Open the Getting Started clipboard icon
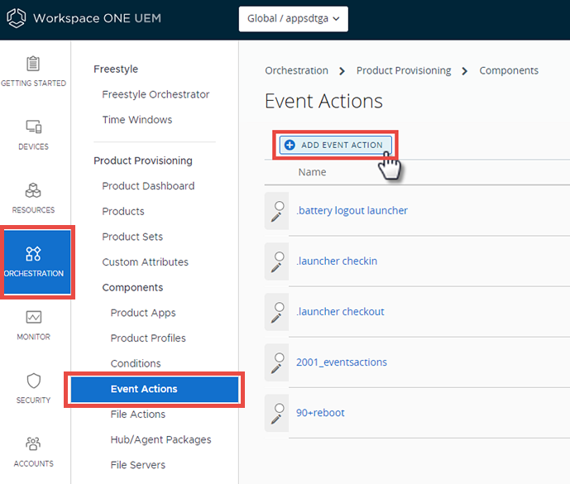The height and width of the screenshot is (484, 570). [33, 64]
